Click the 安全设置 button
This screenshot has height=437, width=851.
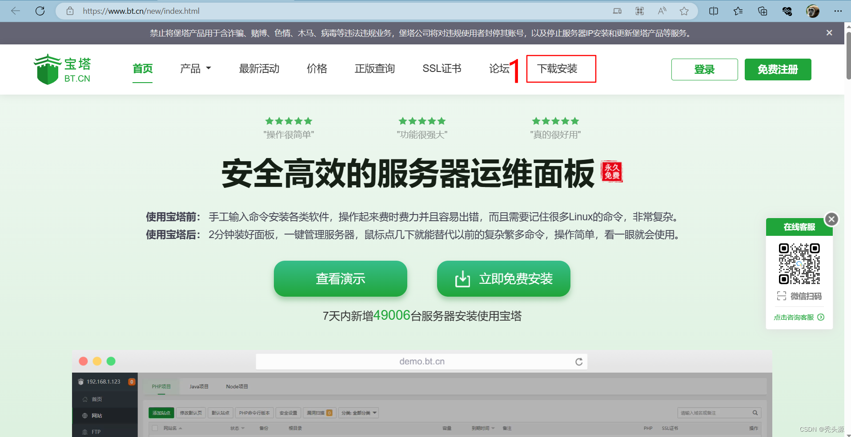[x=288, y=413]
